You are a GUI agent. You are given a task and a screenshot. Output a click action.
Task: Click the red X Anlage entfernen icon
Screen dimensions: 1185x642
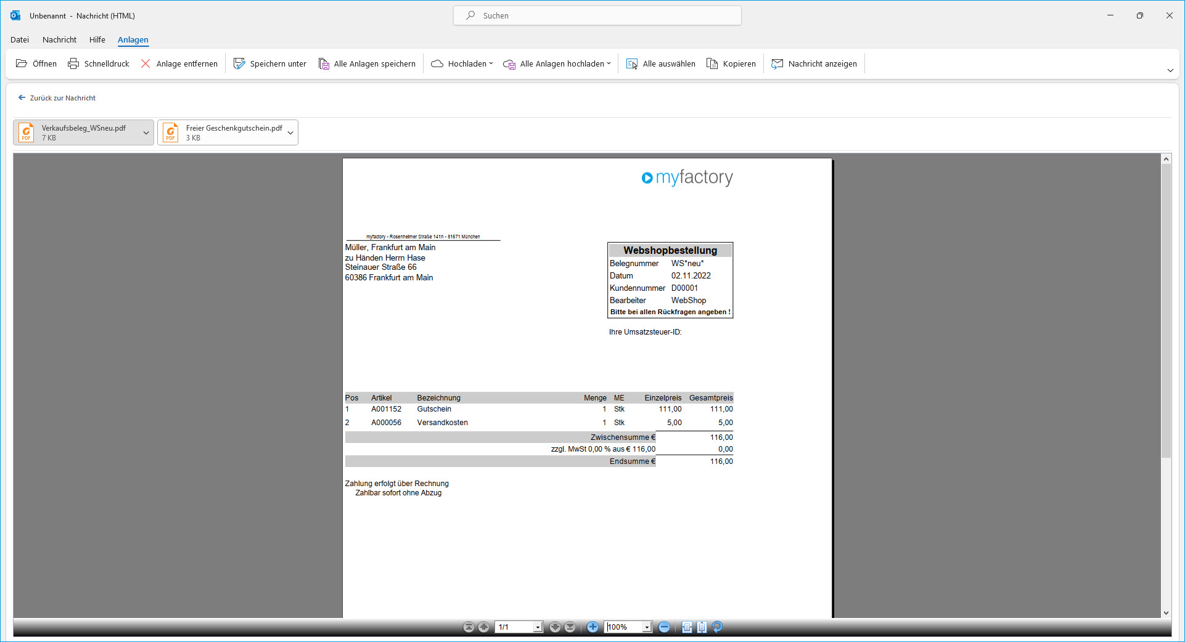point(146,63)
